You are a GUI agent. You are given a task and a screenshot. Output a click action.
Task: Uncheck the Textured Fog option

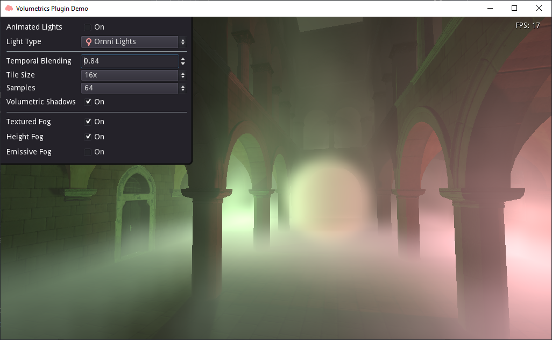(88, 122)
